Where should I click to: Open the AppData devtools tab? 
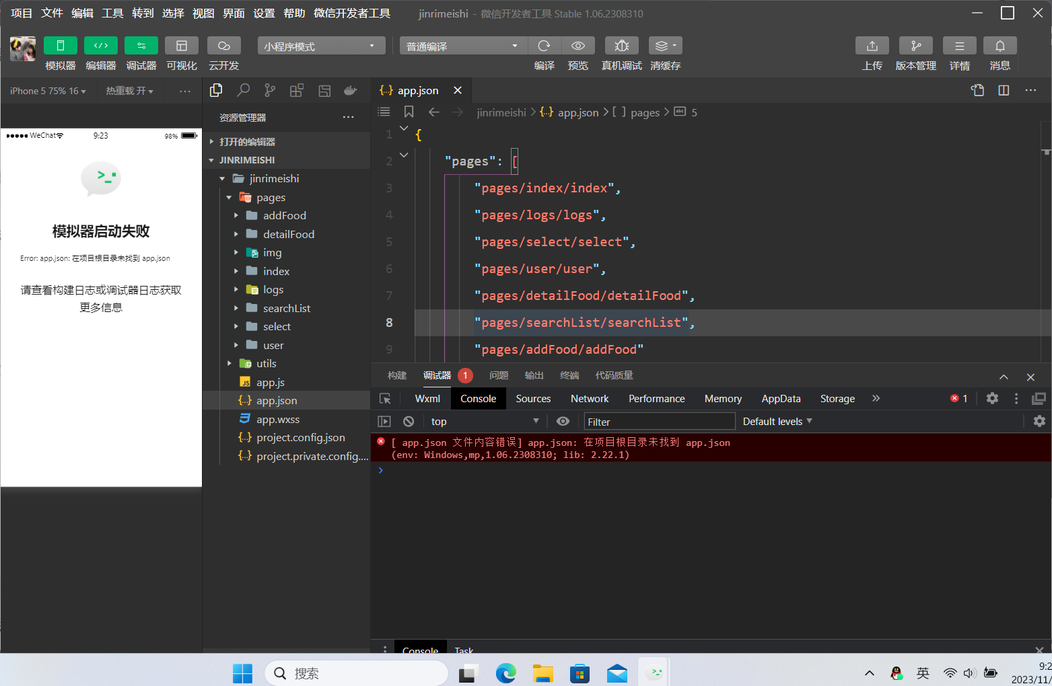tap(781, 399)
